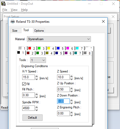Increase Z Engraving Pitch value
120x129 pixels.
click(71, 112)
